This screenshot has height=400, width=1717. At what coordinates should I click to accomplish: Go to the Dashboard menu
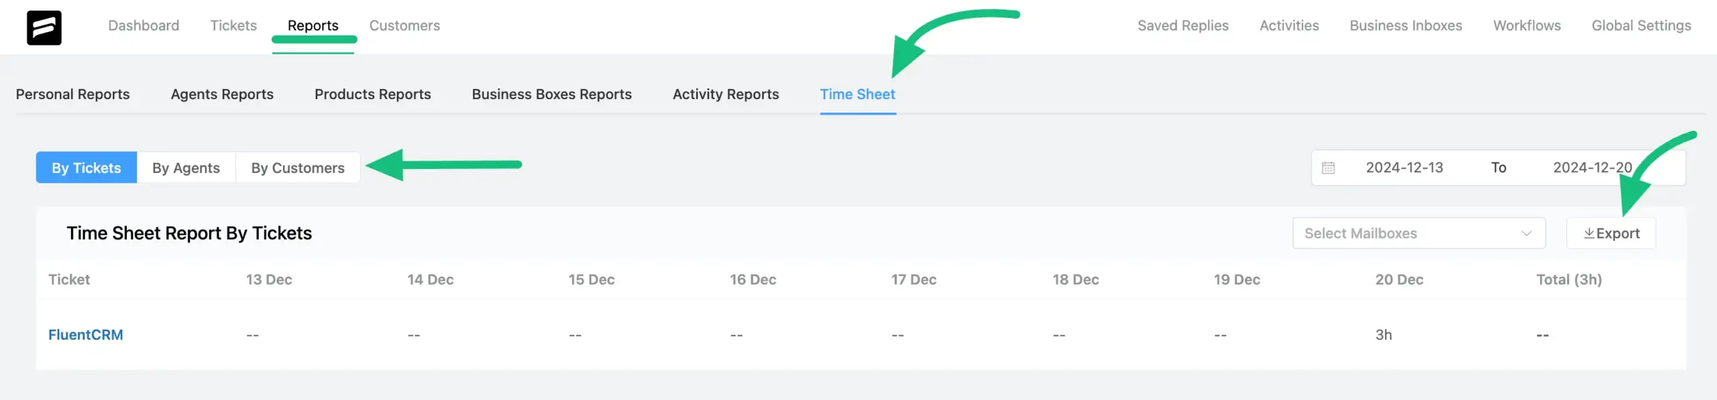[x=144, y=25]
